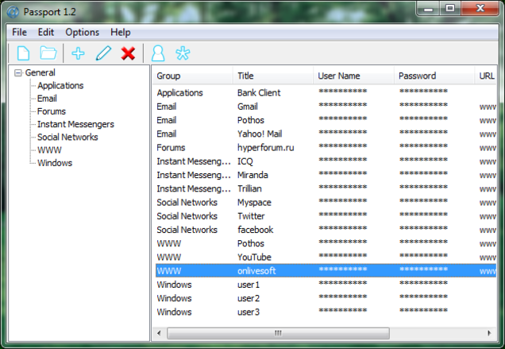Click Pothos title in the Email row
Image resolution: width=505 pixels, height=349 pixels.
tap(251, 120)
